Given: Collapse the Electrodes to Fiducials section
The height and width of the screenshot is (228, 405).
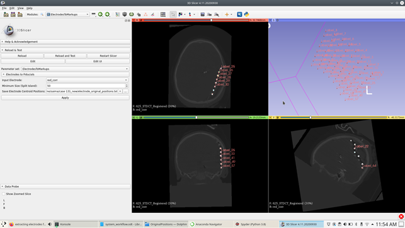Looking at the screenshot, I should (x=66, y=74).
